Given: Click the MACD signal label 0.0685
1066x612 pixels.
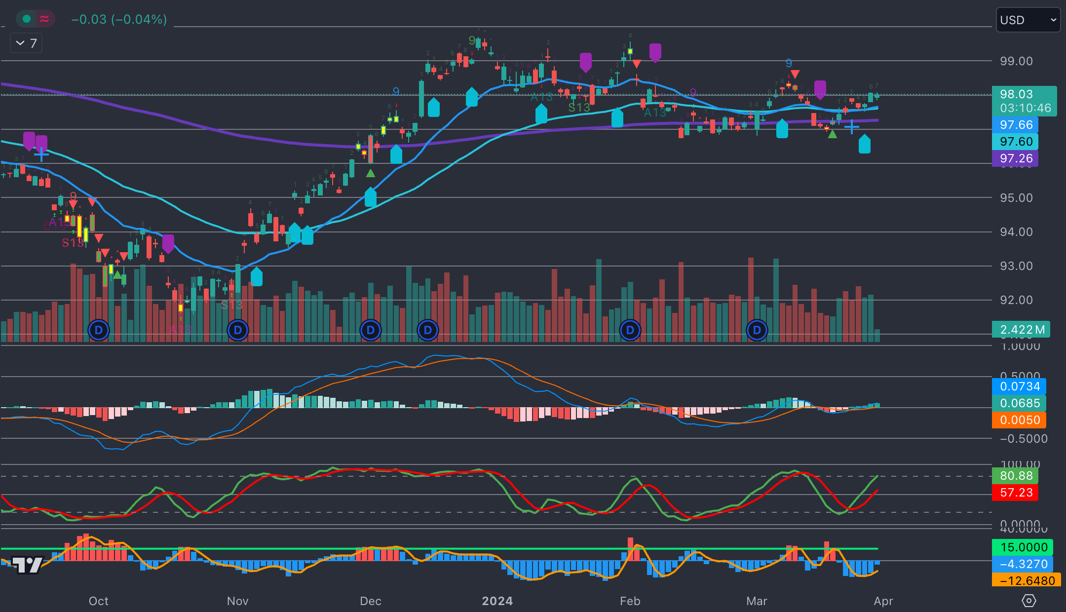Looking at the screenshot, I should coord(1019,403).
